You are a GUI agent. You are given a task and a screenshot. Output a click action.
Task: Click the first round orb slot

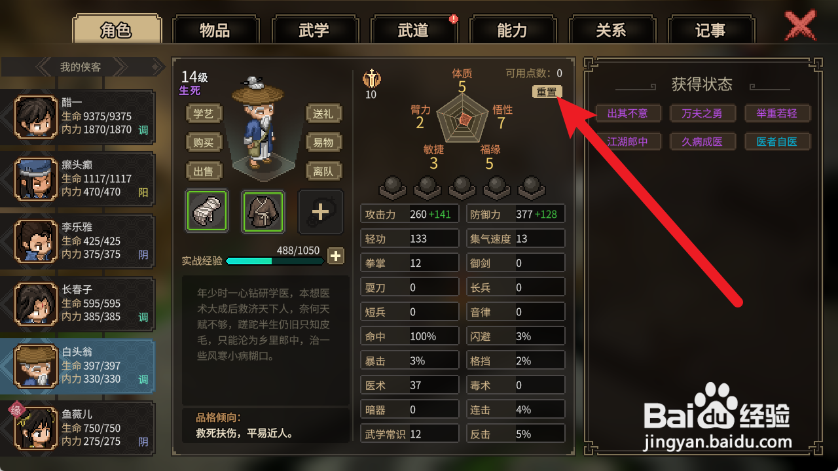point(392,187)
